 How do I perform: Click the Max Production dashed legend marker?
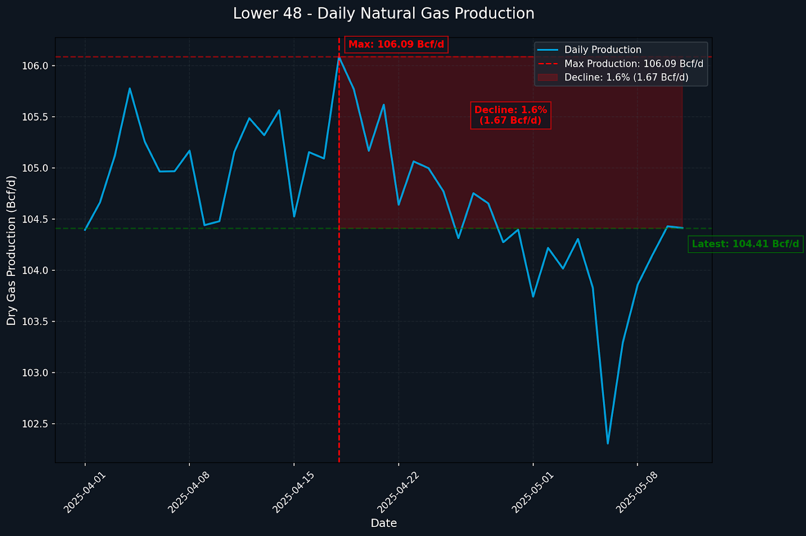pyautogui.click(x=548, y=64)
